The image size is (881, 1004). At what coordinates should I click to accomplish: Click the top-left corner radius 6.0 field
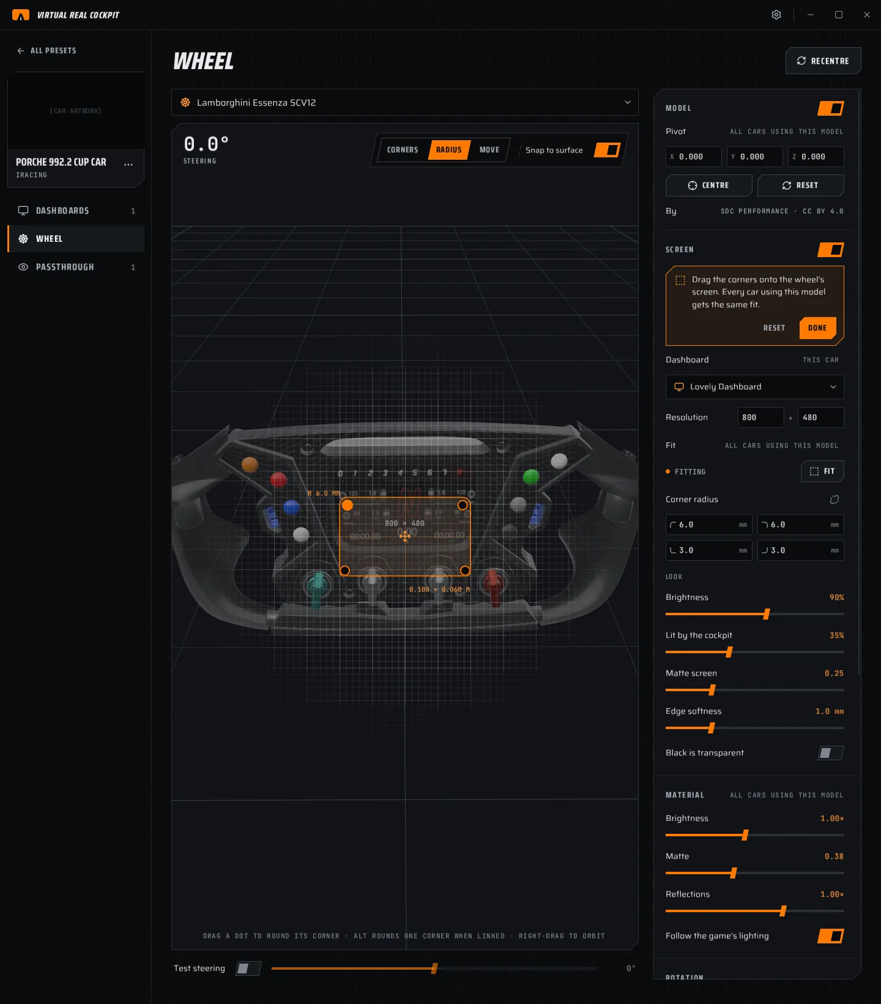(x=709, y=525)
